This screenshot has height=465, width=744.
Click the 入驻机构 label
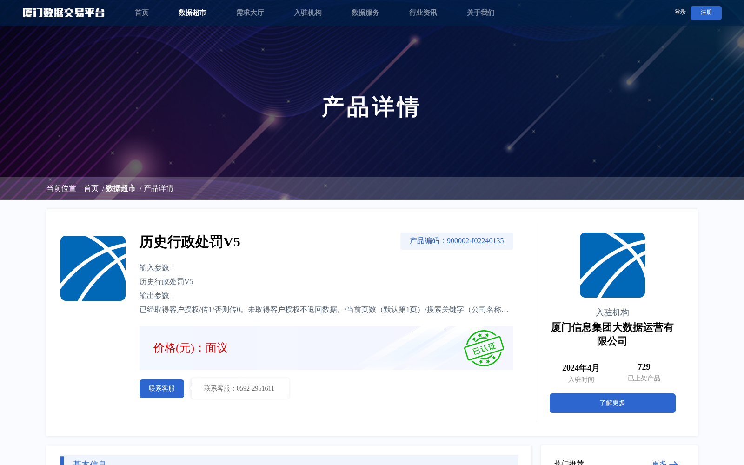[x=612, y=312]
